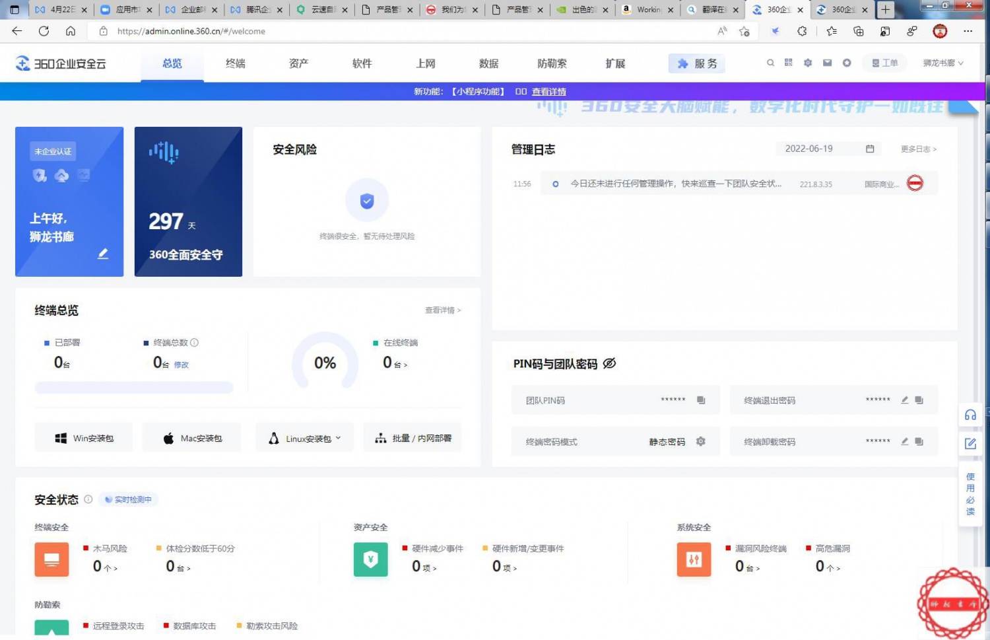
Task: Open the 更多日志 link
Action: tap(919, 149)
